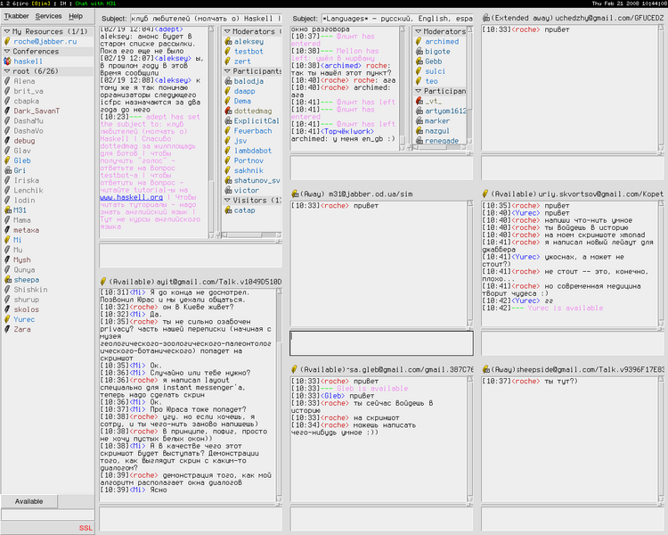Screen dimensions: 668x535
Task: Click the Haskell conference Subject field
Action: click(206, 19)
